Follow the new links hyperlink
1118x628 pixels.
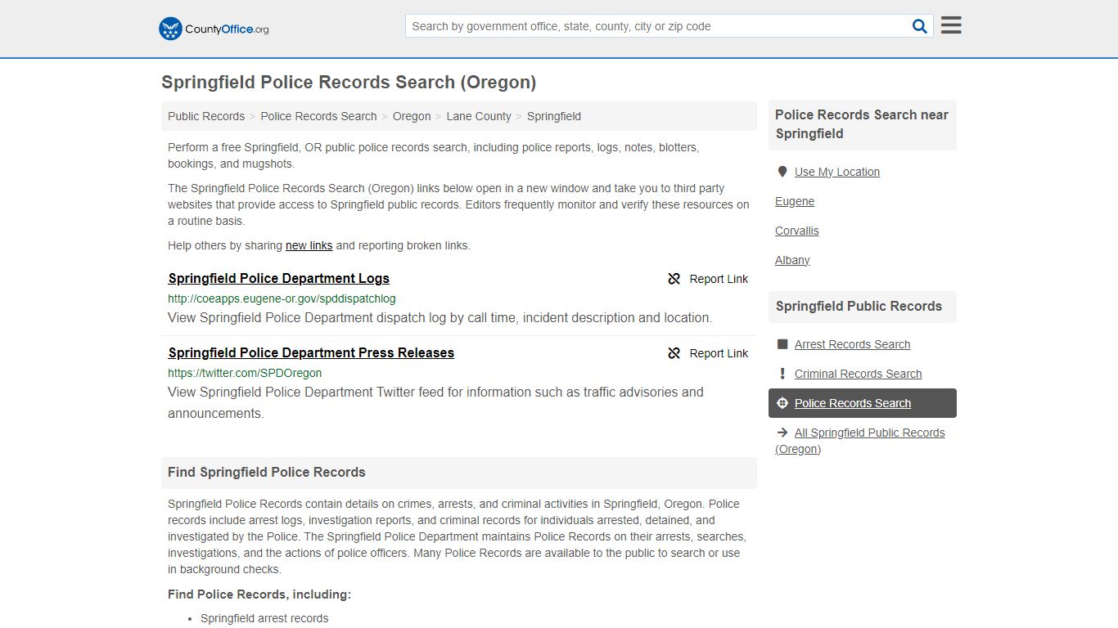point(309,245)
